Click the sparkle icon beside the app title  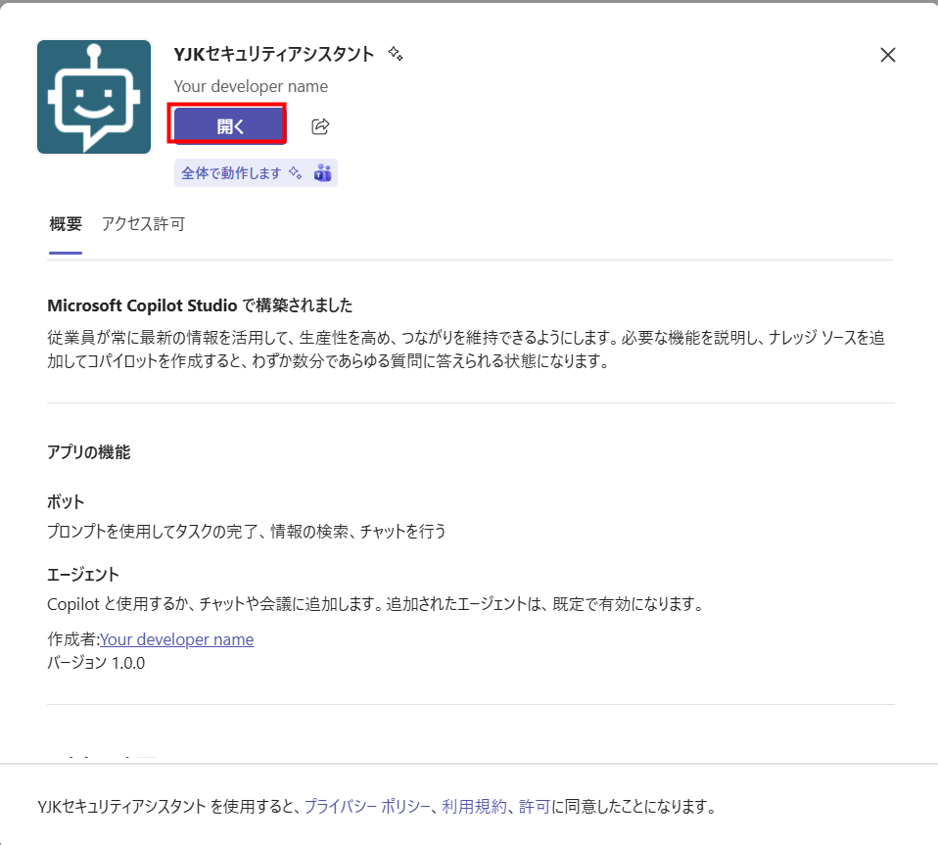click(395, 54)
